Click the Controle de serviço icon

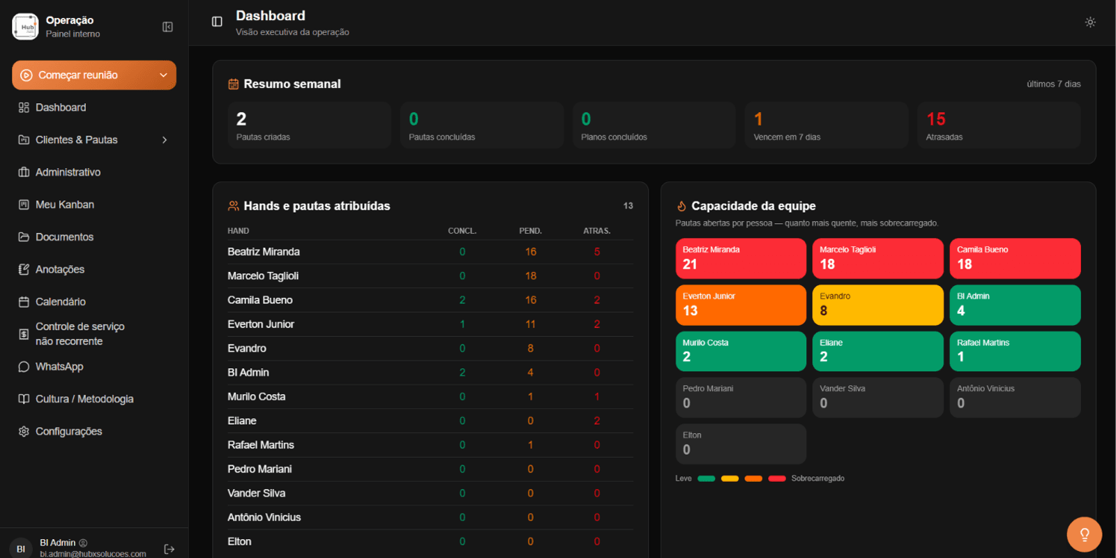point(24,334)
